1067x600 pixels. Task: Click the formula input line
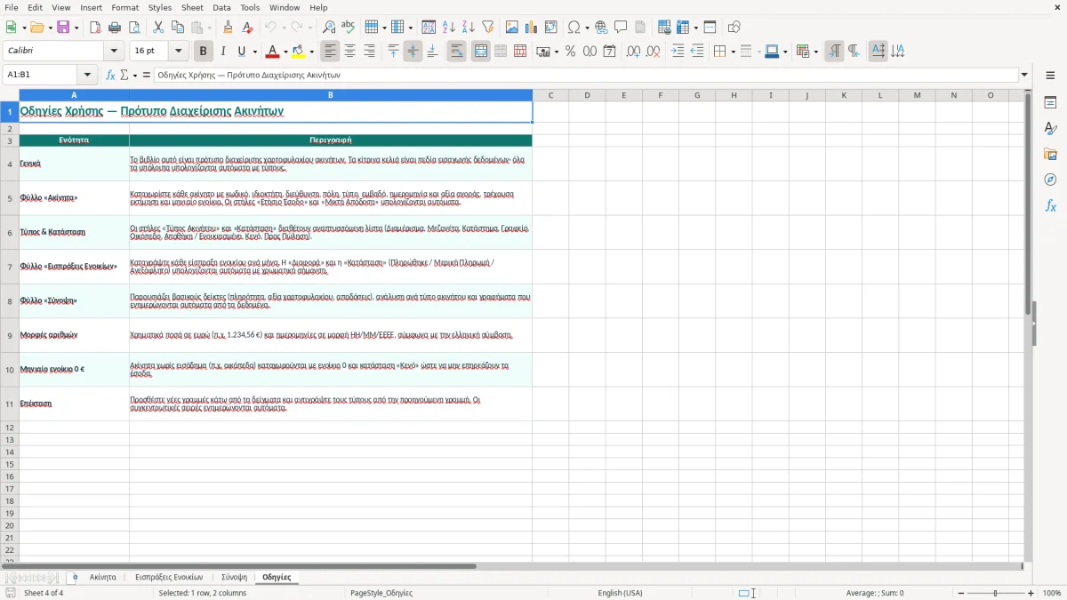[586, 76]
